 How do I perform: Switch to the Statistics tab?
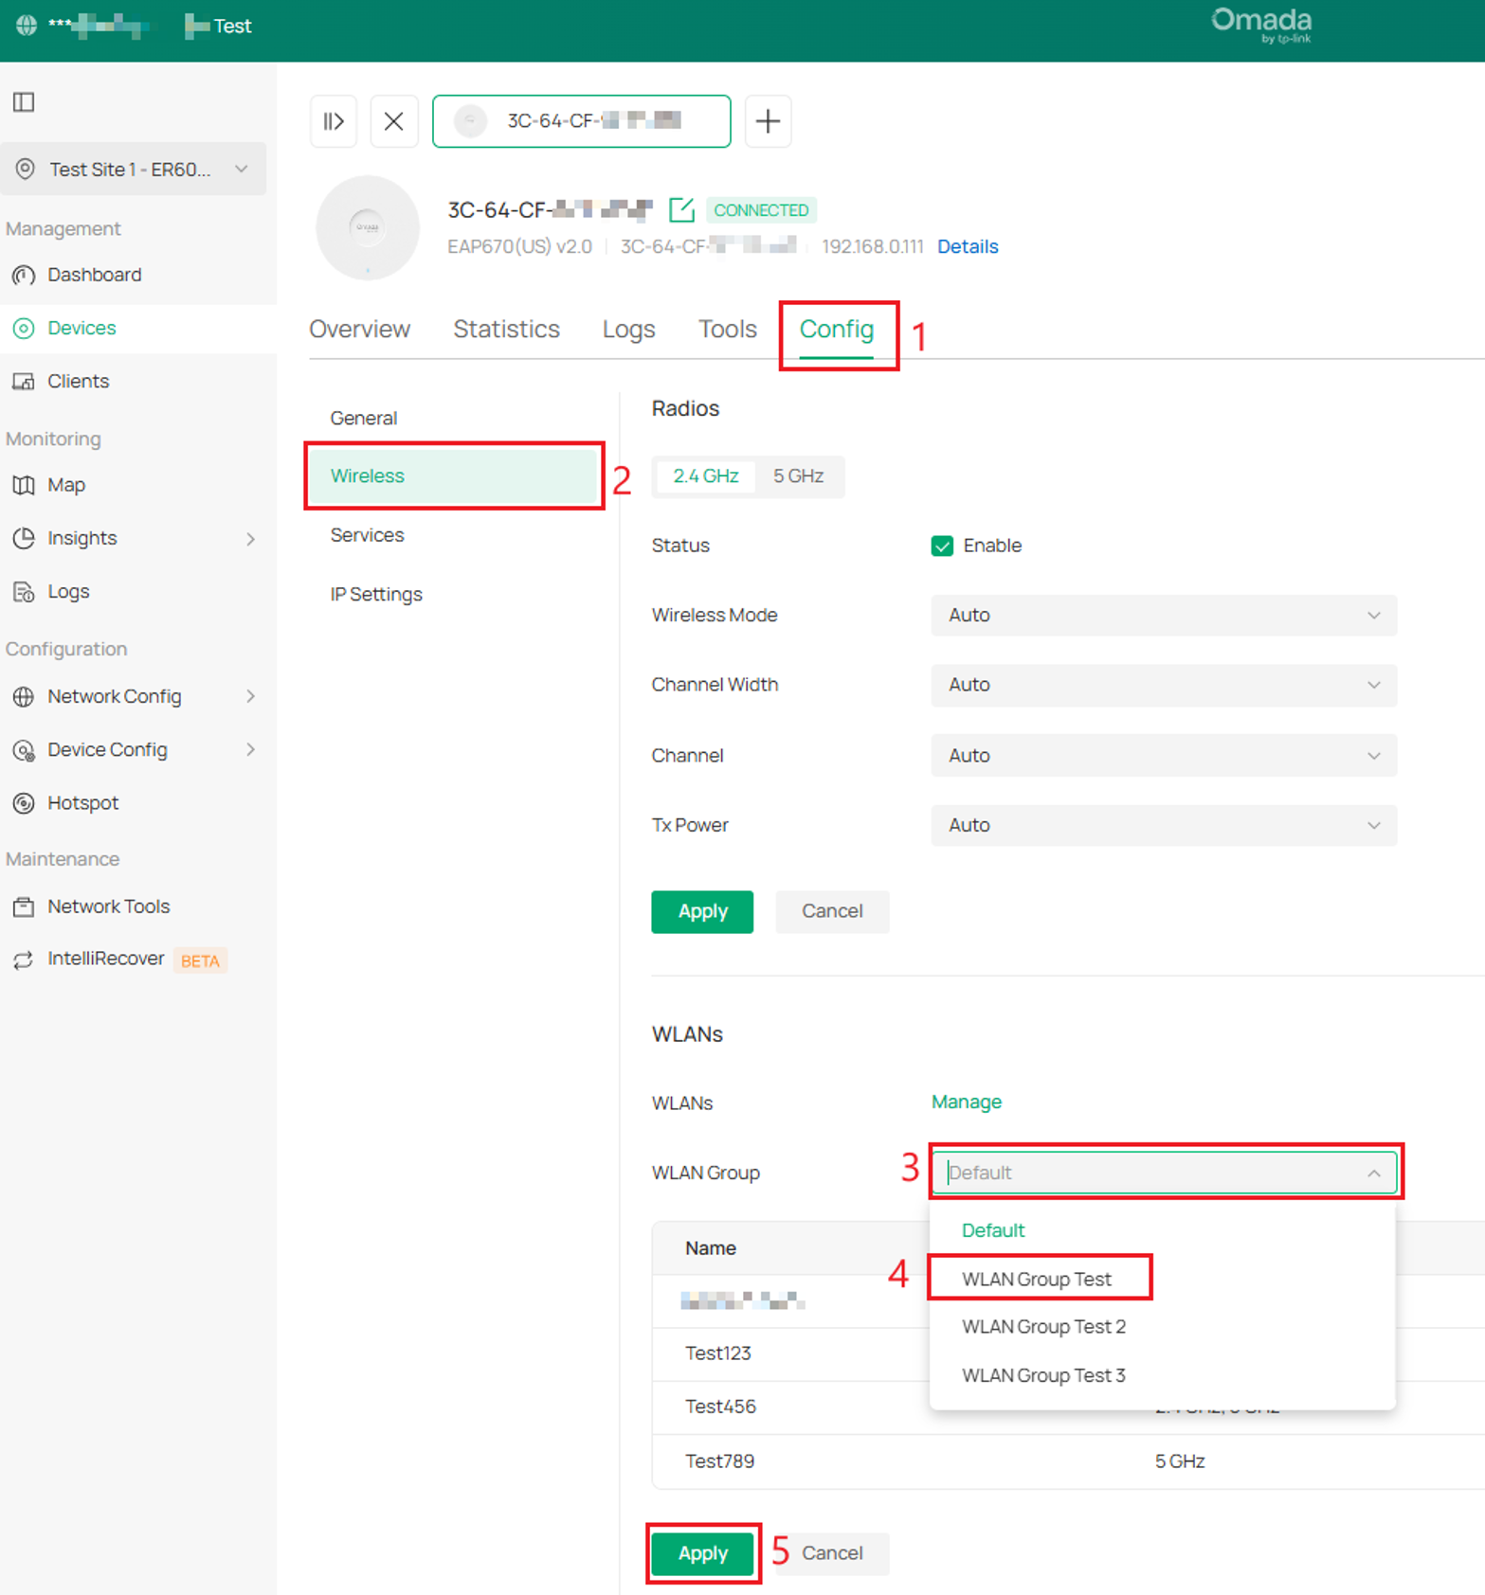tap(506, 329)
